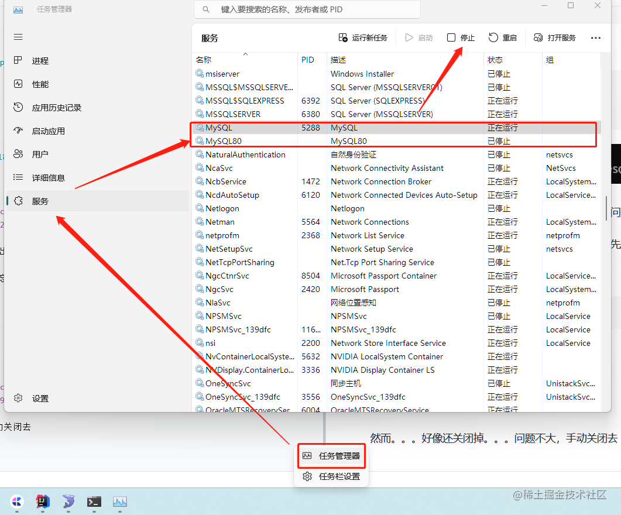Screen dimensions: 621x515
Task: Open the ... more options menu
Action: [x=596, y=37]
